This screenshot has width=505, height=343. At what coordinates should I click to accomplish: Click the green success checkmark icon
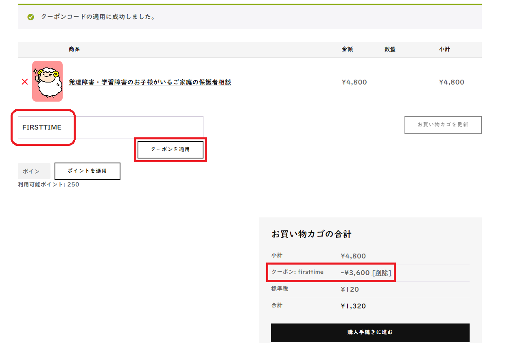coord(31,17)
